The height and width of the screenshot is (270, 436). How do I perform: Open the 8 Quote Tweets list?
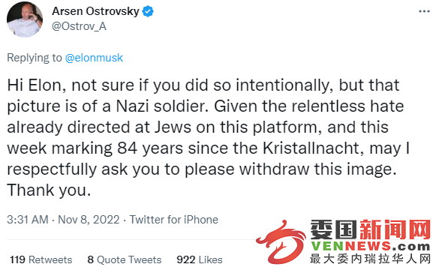(125, 259)
